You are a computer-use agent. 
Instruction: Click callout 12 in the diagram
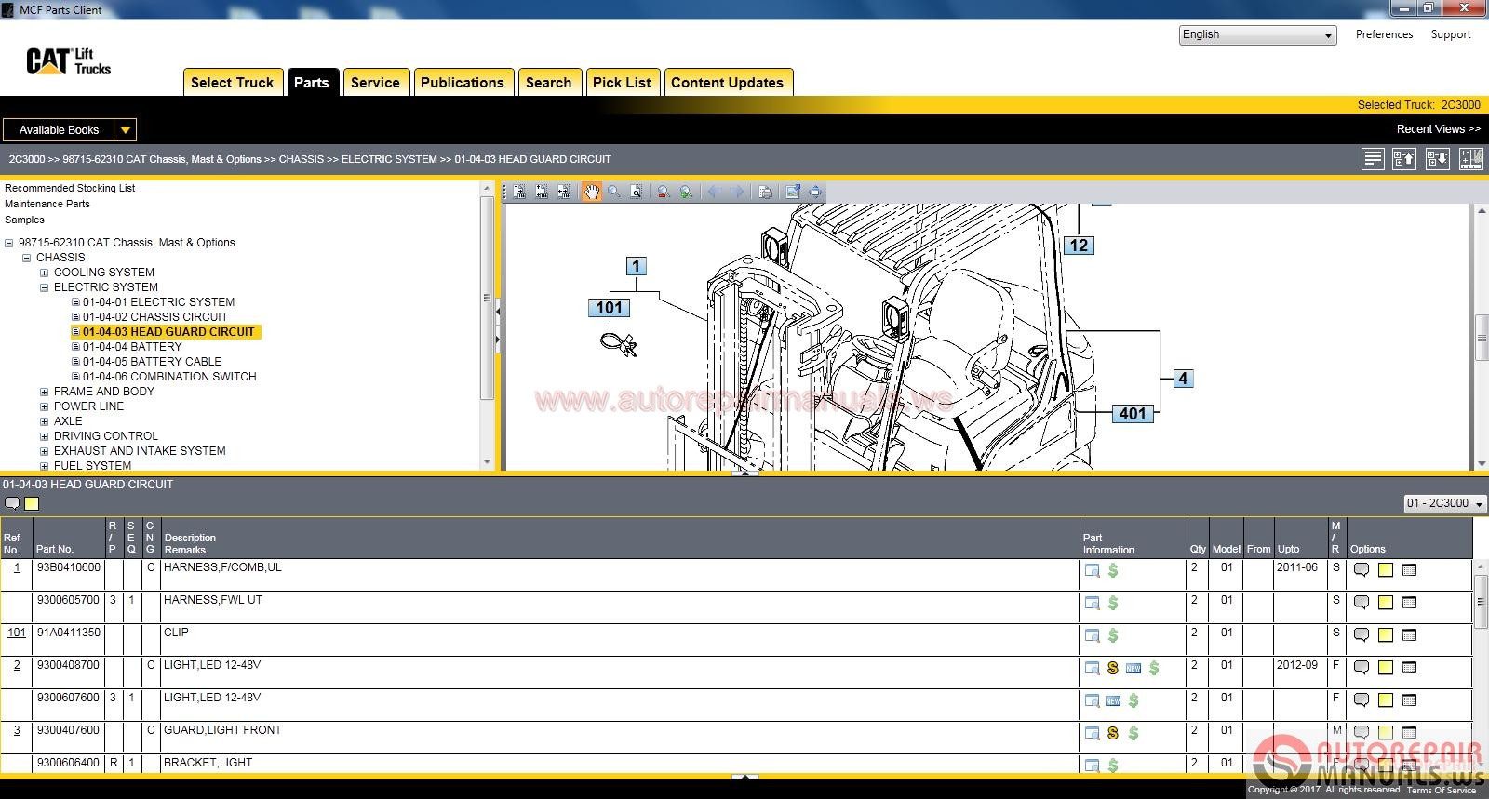tap(1079, 246)
